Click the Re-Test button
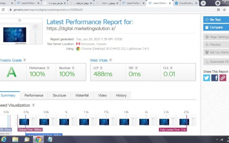 pos(216,20)
